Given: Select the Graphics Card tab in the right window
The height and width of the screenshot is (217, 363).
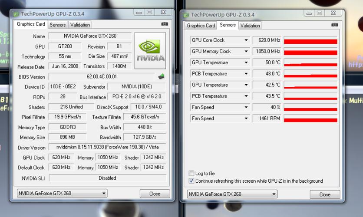Looking at the screenshot, I should click(x=201, y=26).
